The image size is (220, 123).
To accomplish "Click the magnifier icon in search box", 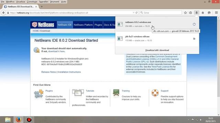I will click(142, 13).
